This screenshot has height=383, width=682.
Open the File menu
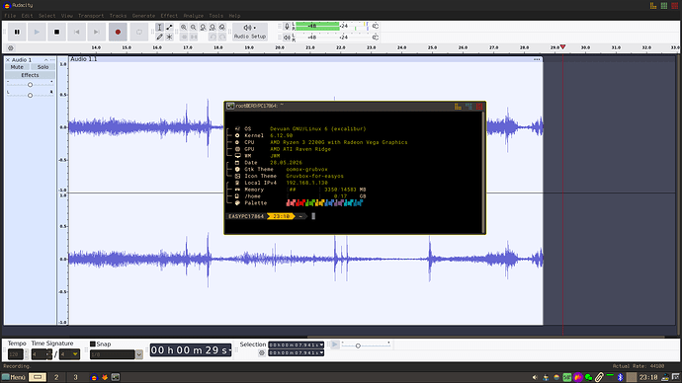pyautogui.click(x=10, y=16)
